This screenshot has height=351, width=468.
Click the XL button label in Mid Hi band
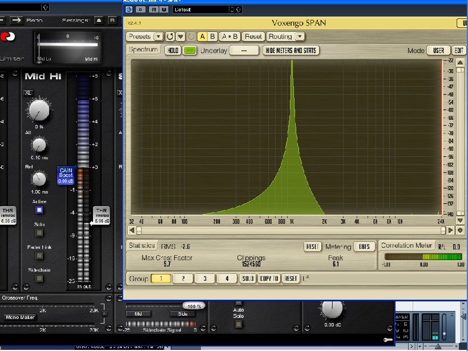[28, 93]
